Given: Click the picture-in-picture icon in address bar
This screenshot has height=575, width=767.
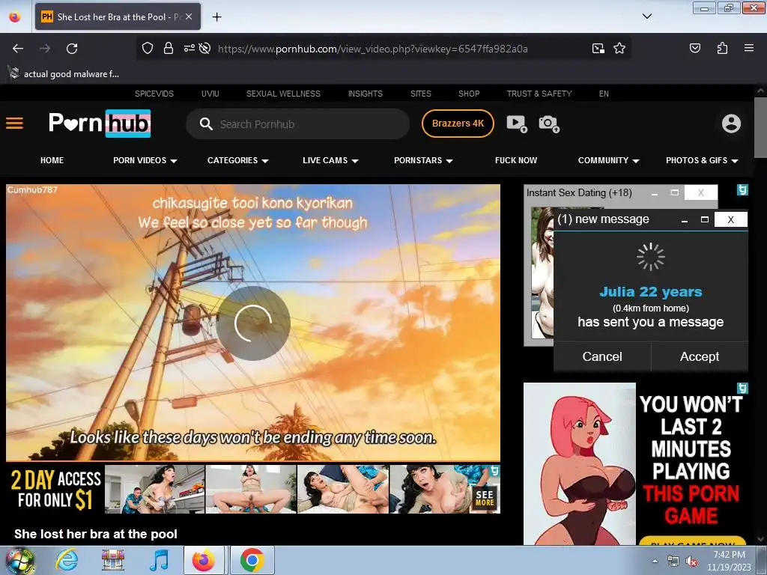Looking at the screenshot, I should click(598, 49).
